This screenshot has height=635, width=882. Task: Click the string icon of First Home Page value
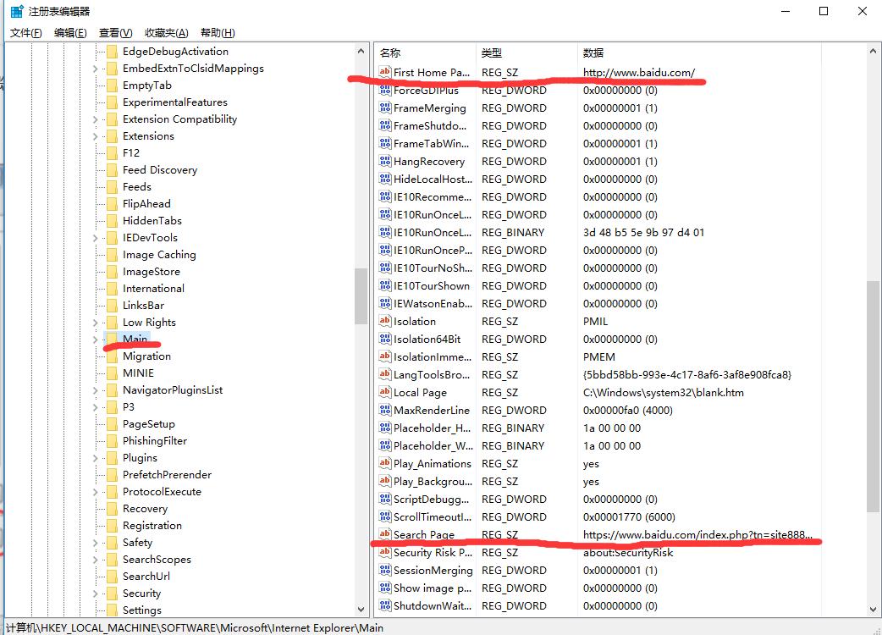[384, 73]
